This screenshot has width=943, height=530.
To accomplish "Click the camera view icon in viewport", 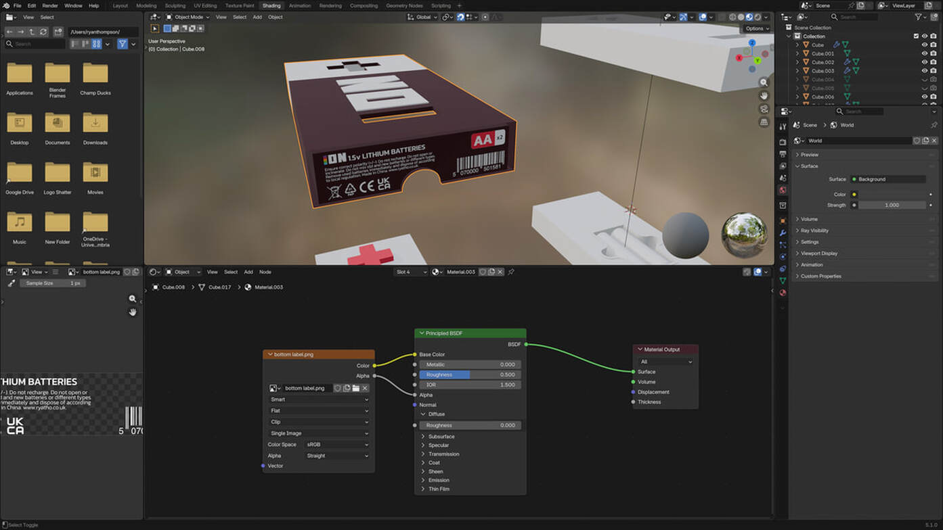I will pyautogui.click(x=764, y=109).
